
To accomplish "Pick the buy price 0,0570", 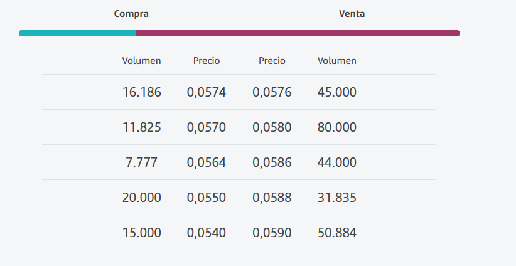I will 207,127.
